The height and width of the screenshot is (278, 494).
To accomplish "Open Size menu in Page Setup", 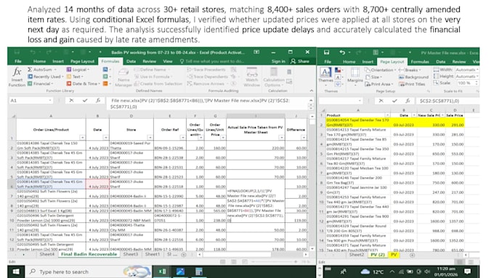I will tap(374, 77).
